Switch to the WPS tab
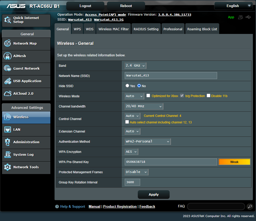 (78, 29)
